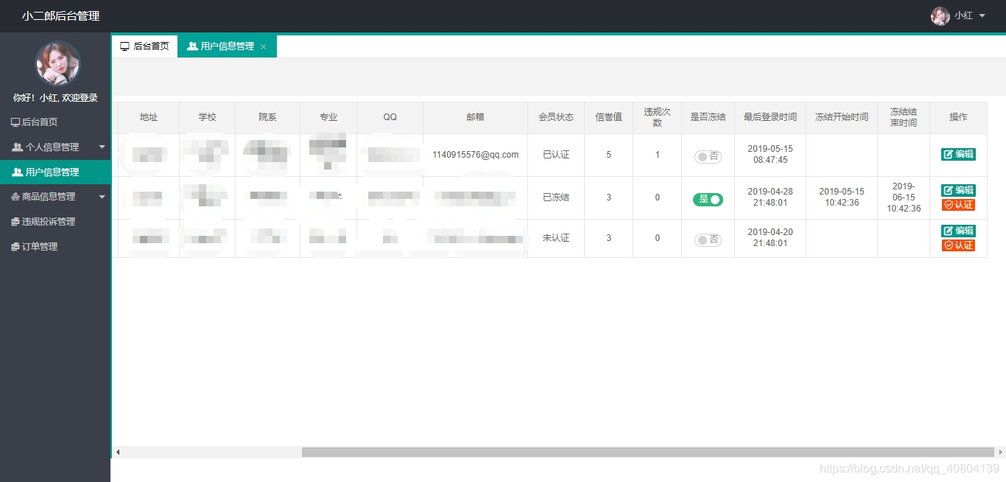Switch to the 后台首页 tab

click(144, 46)
